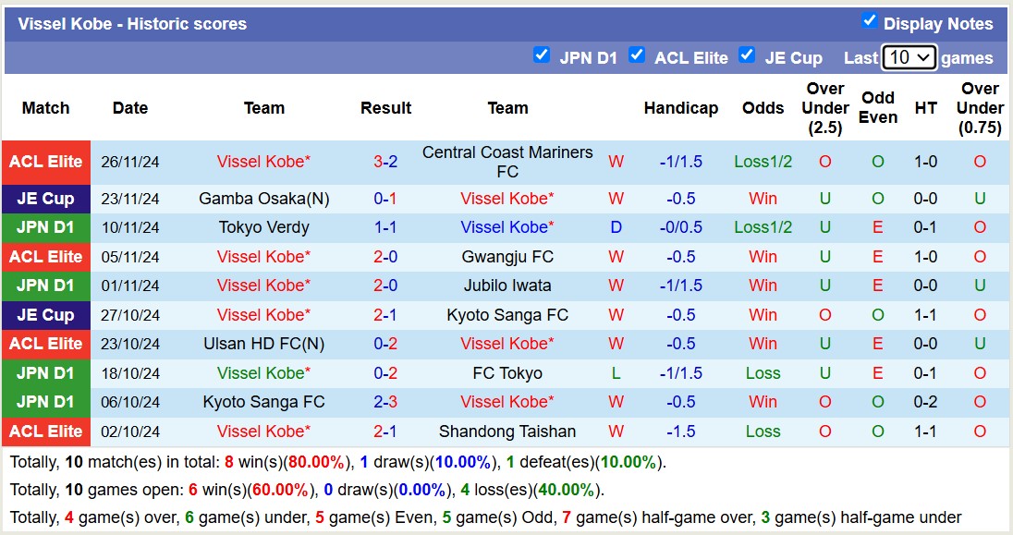The height and width of the screenshot is (535, 1013).
Task: Disable the JPN D1 filter checkbox
Action: [542, 55]
